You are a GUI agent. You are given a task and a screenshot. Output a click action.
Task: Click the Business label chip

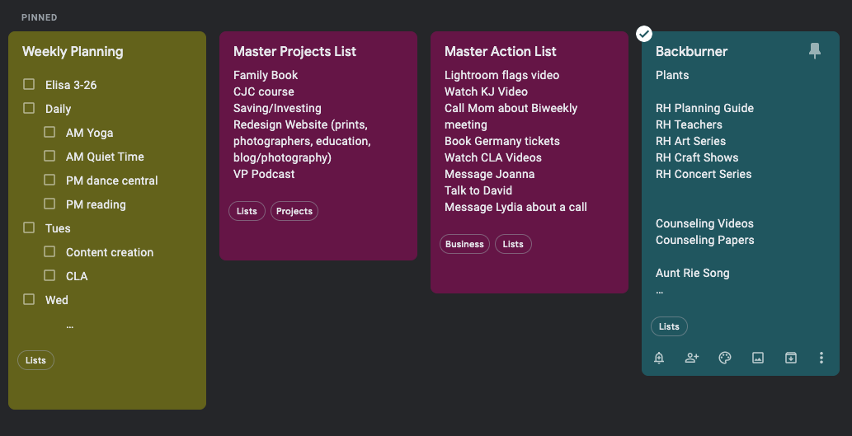pos(464,244)
